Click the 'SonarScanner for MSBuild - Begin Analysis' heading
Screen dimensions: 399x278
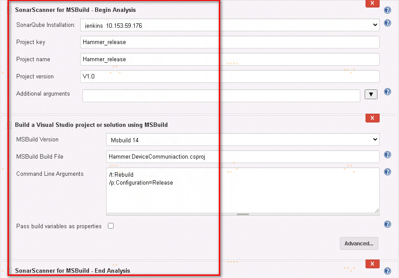point(75,10)
